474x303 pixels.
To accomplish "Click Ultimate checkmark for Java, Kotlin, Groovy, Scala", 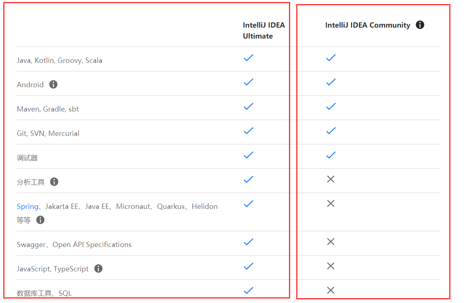I will [x=248, y=58].
